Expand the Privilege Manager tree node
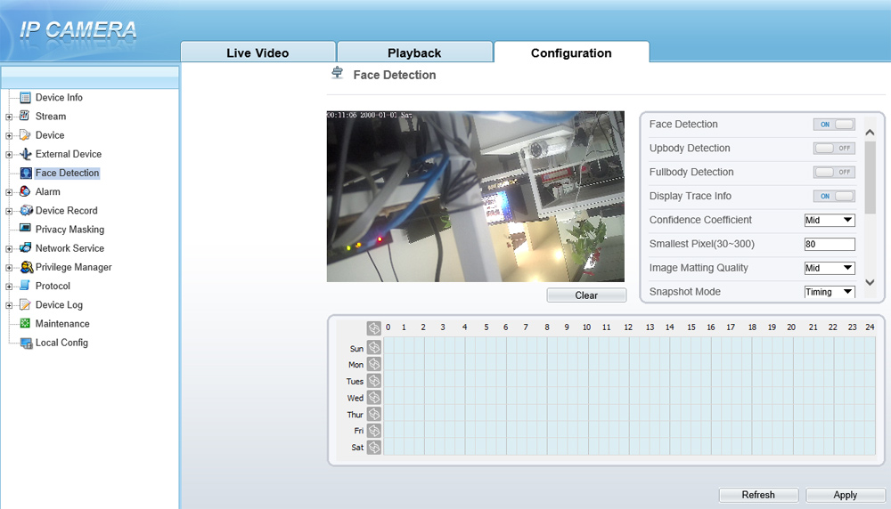The image size is (891, 509). [9, 267]
